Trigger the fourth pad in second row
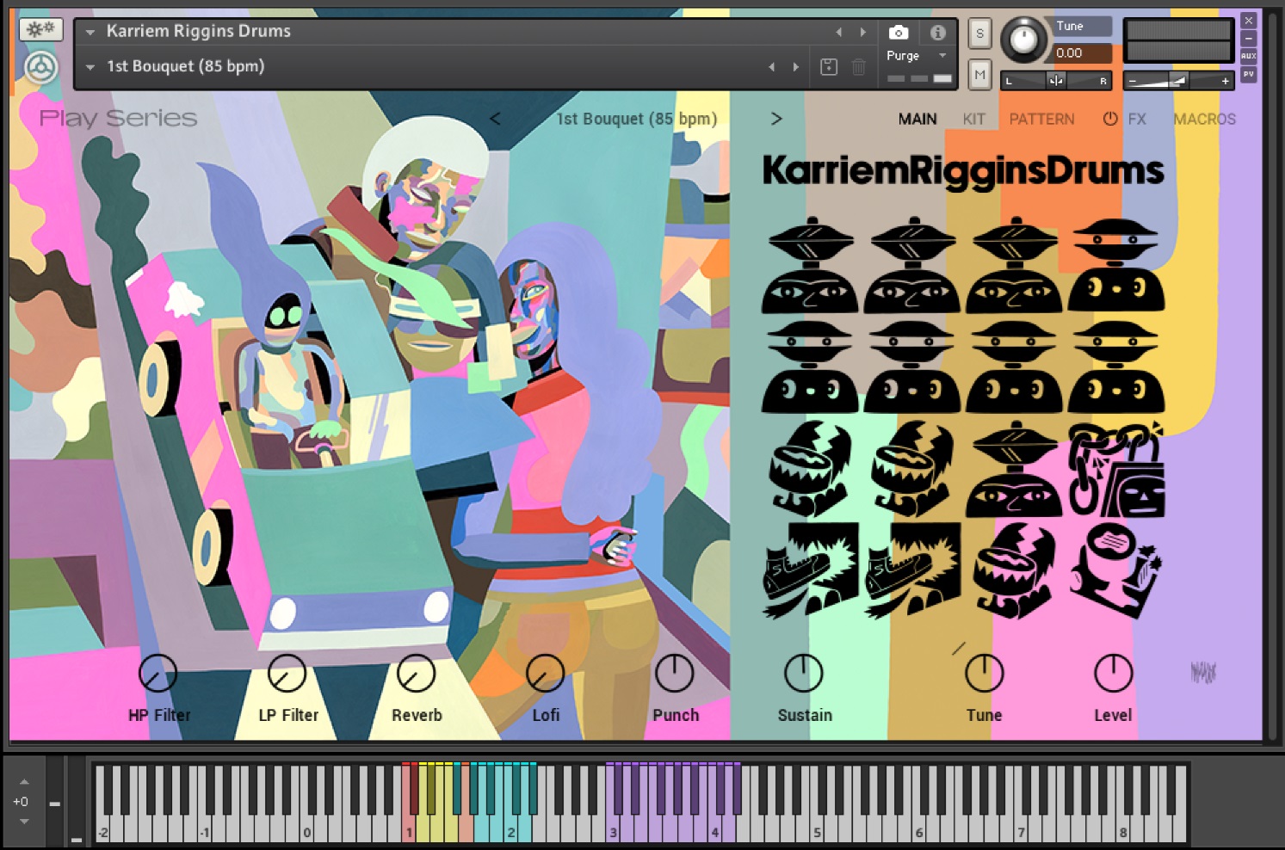This screenshot has height=850, width=1285. [x=1115, y=367]
